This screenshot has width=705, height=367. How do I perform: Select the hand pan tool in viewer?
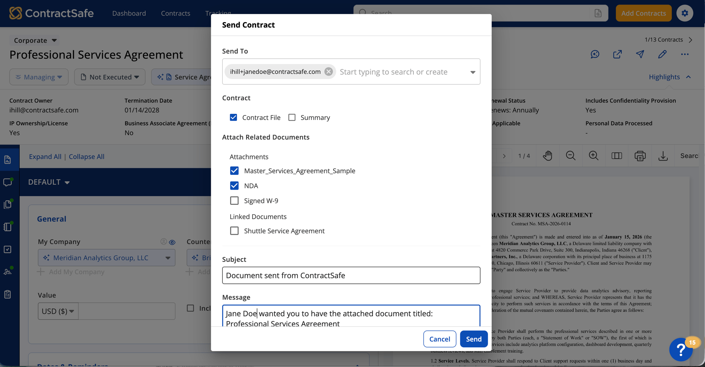[547, 156]
